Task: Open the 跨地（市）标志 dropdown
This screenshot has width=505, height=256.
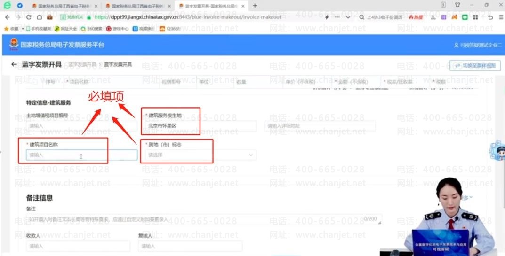Action: click(200, 155)
